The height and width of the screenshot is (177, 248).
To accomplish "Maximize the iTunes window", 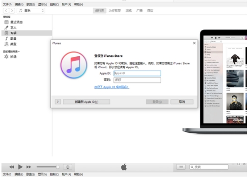I will (239, 164).
